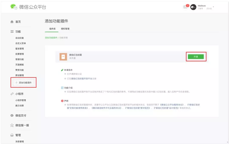This screenshot has width=229, height=144.
Task: Open the notification mail icon
Action: click(x=185, y=7)
